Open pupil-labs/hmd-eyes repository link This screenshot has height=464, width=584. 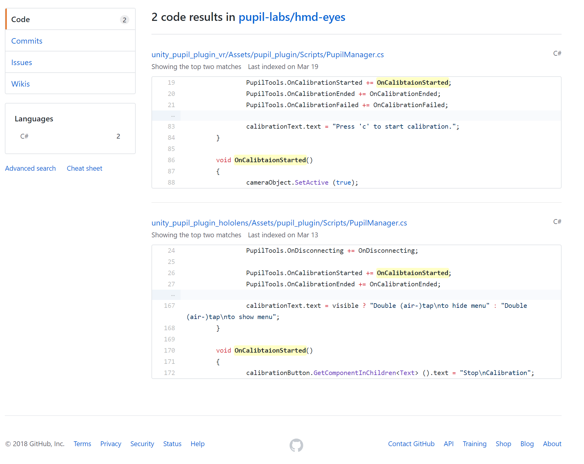click(292, 17)
